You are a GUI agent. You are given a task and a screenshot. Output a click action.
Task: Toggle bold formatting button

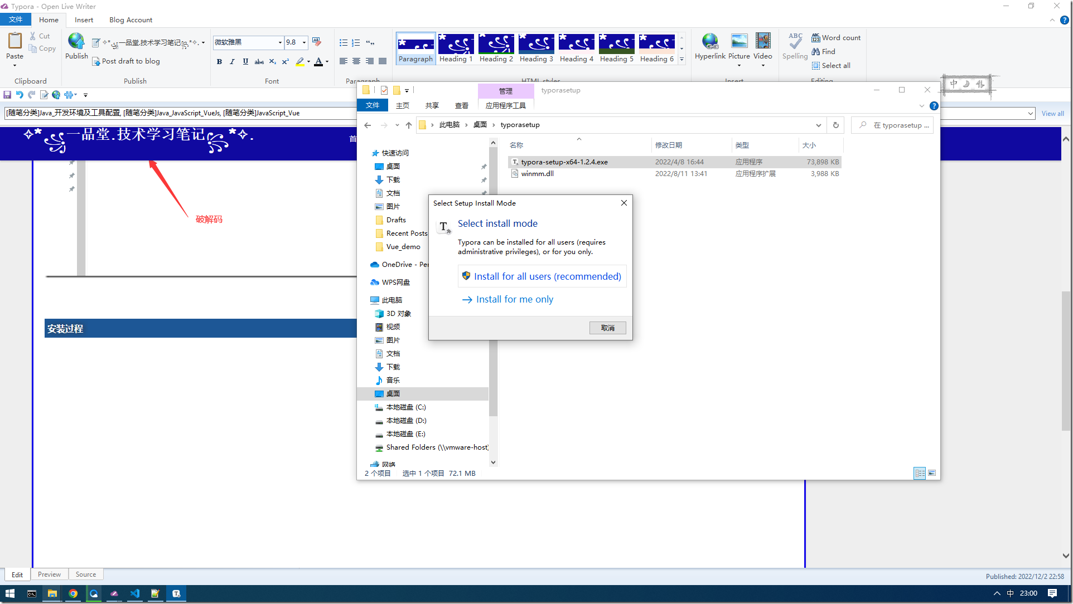pyautogui.click(x=219, y=61)
